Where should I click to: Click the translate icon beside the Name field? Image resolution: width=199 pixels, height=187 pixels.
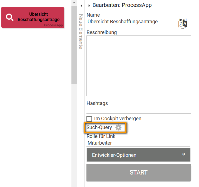click(x=183, y=23)
